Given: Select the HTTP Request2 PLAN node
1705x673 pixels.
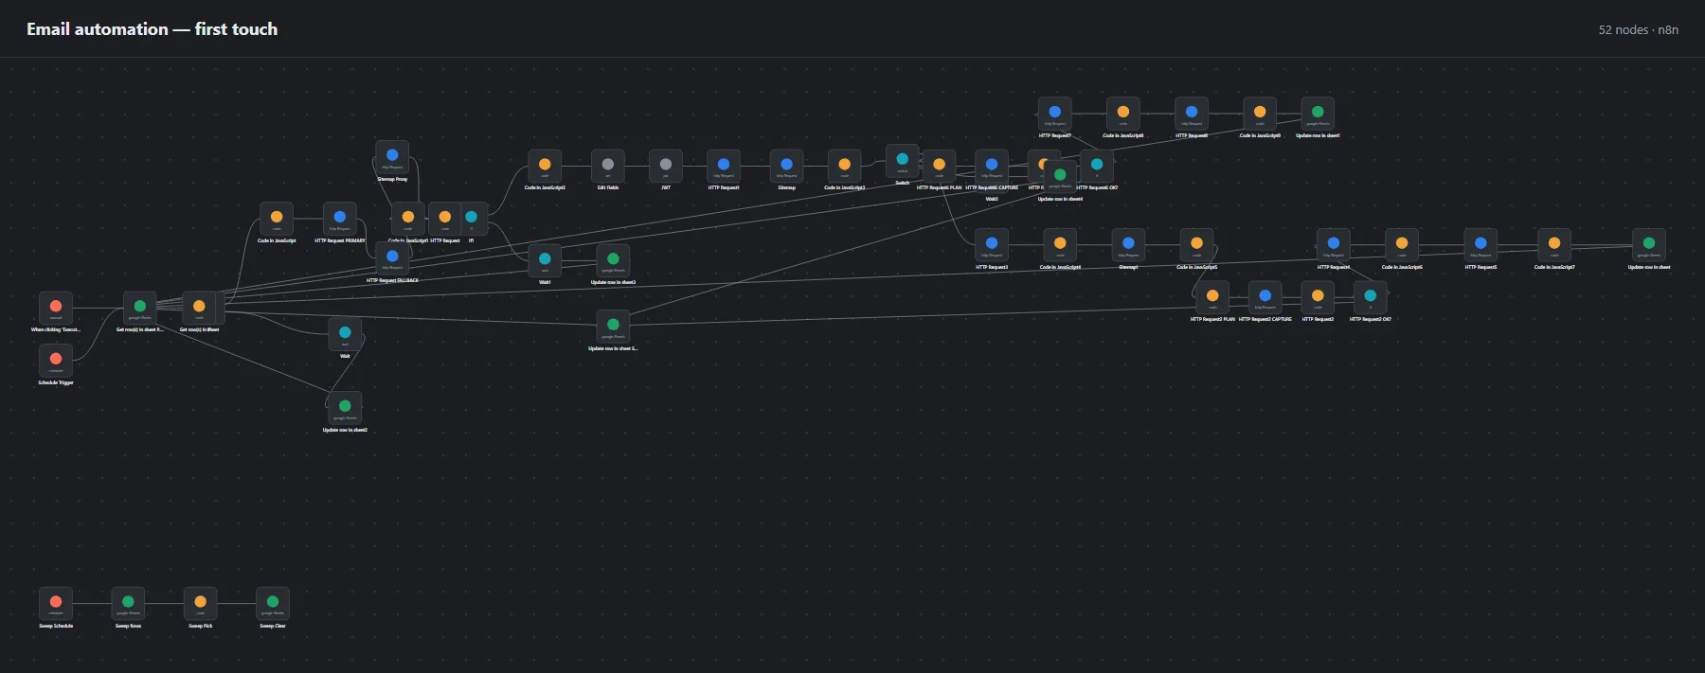Looking at the screenshot, I should click(1212, 298).
